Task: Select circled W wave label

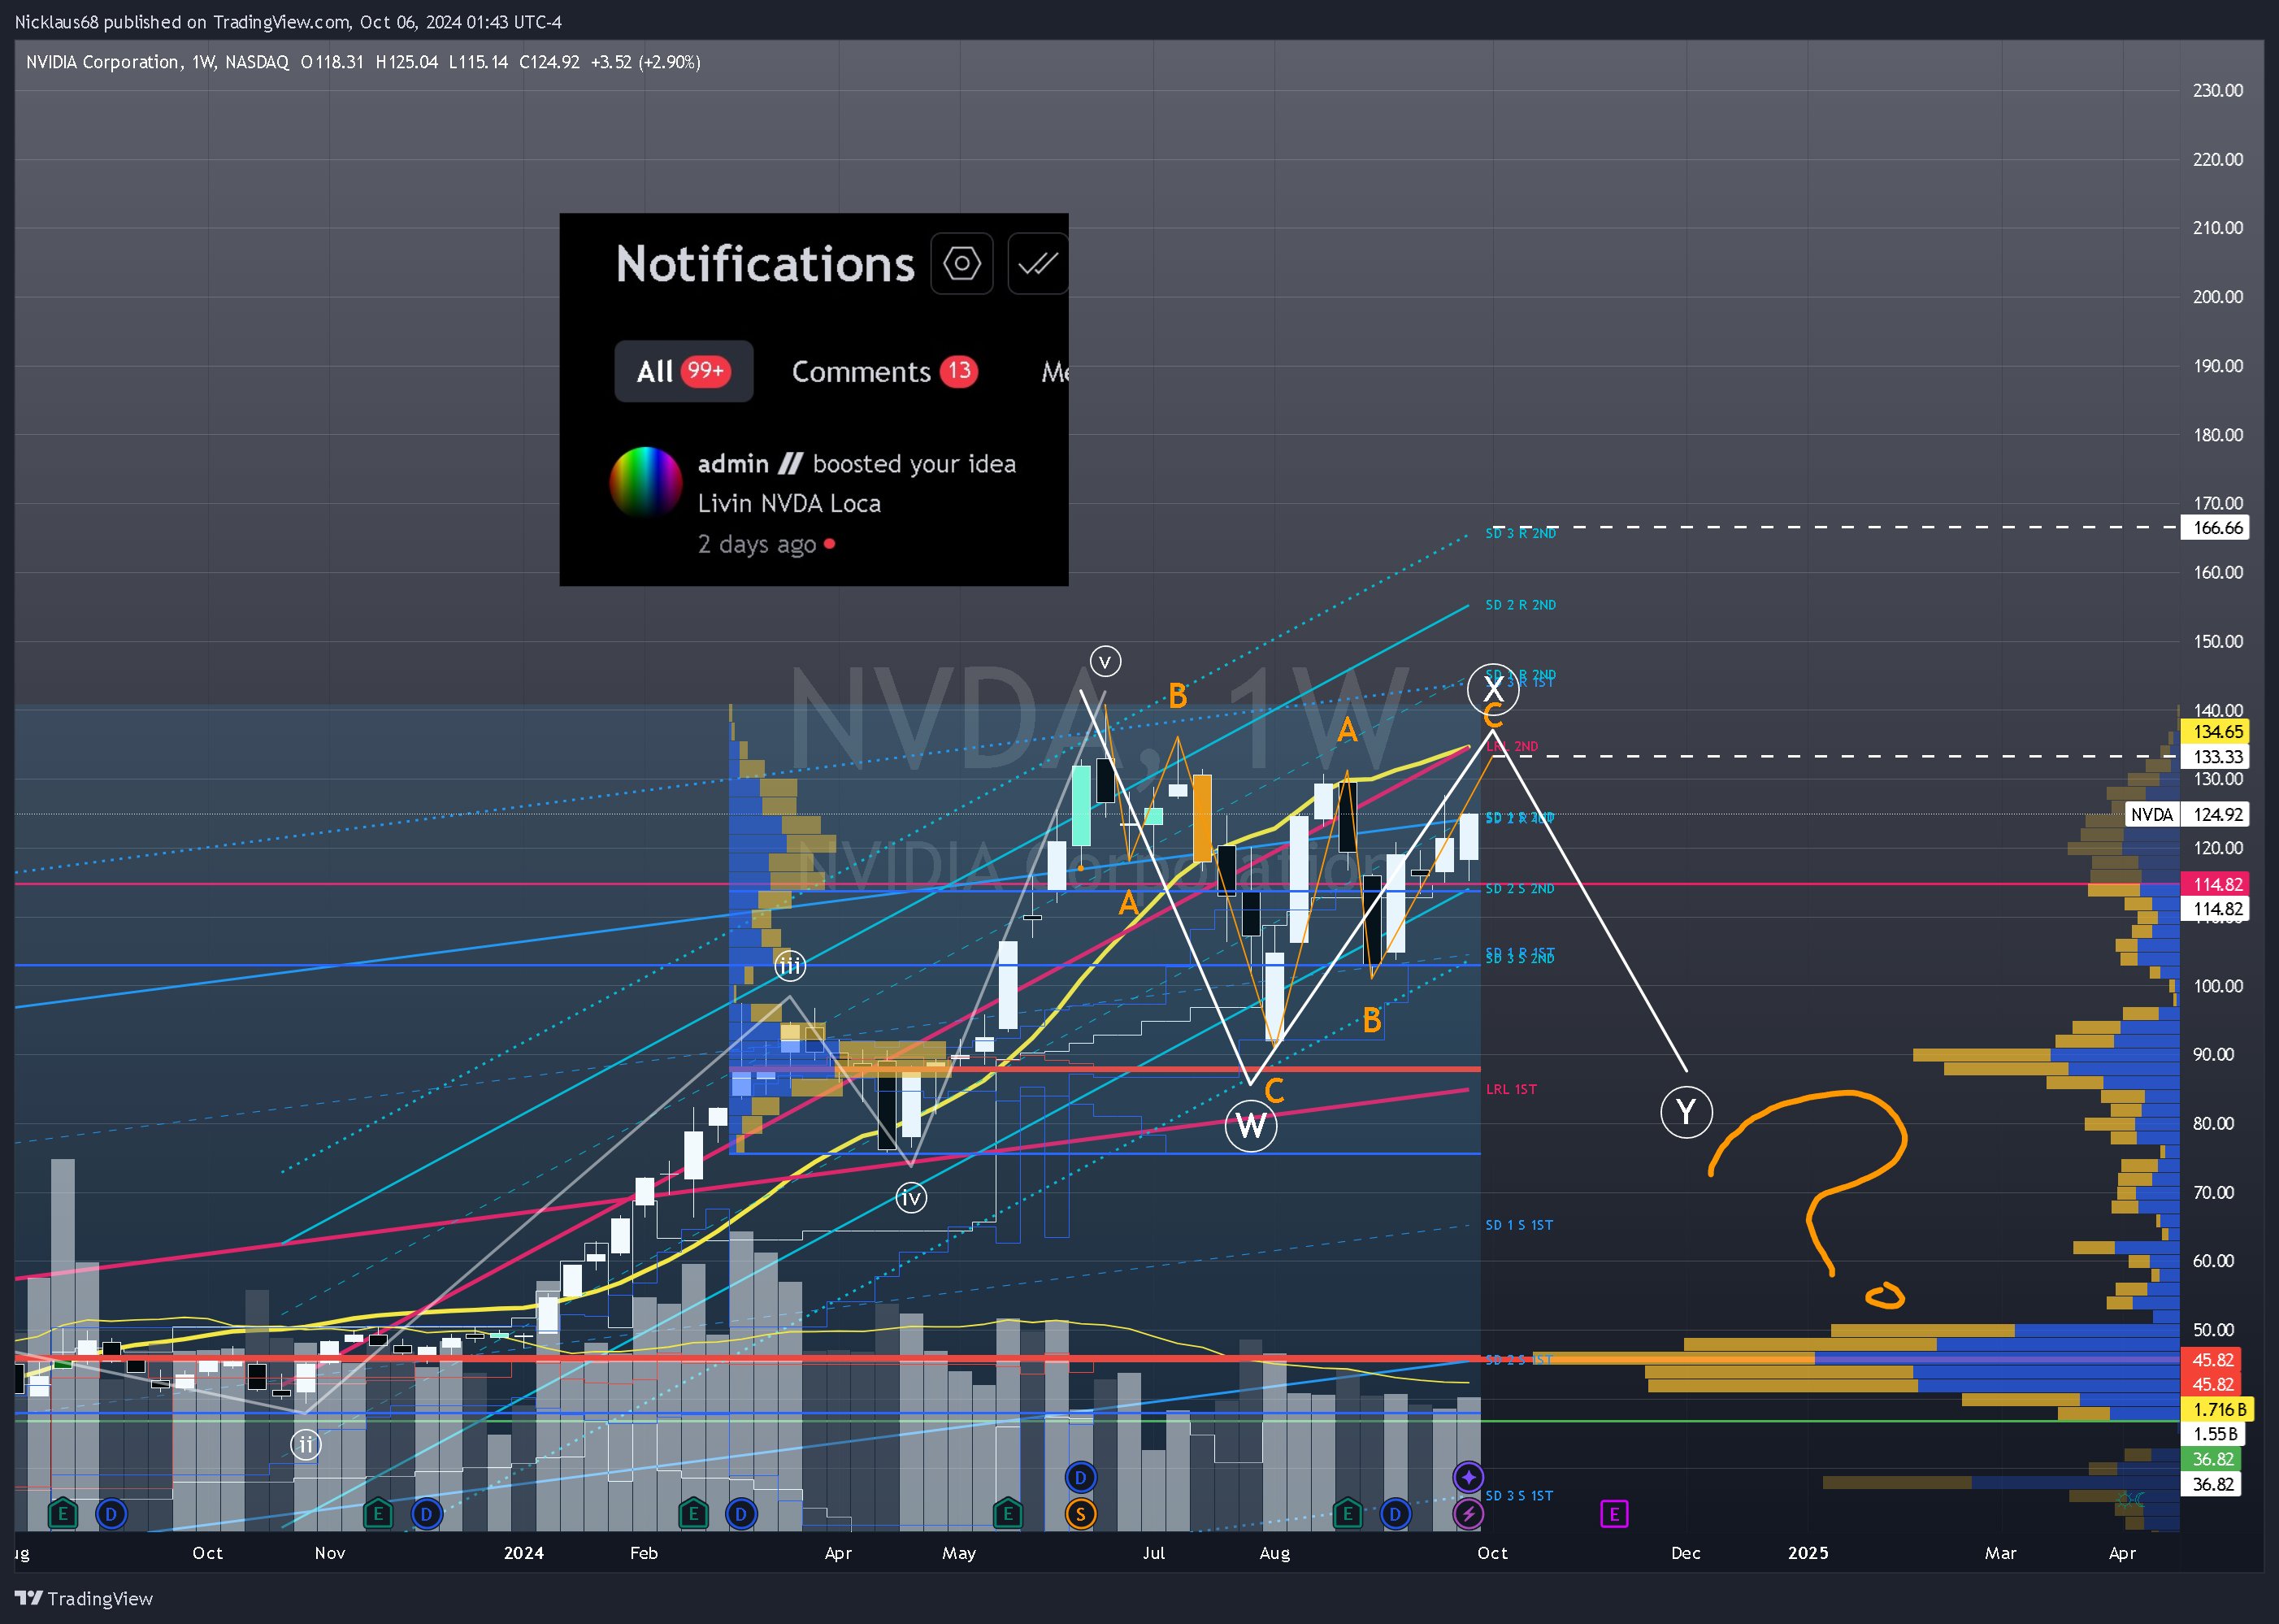Action: [1251, 1126]
